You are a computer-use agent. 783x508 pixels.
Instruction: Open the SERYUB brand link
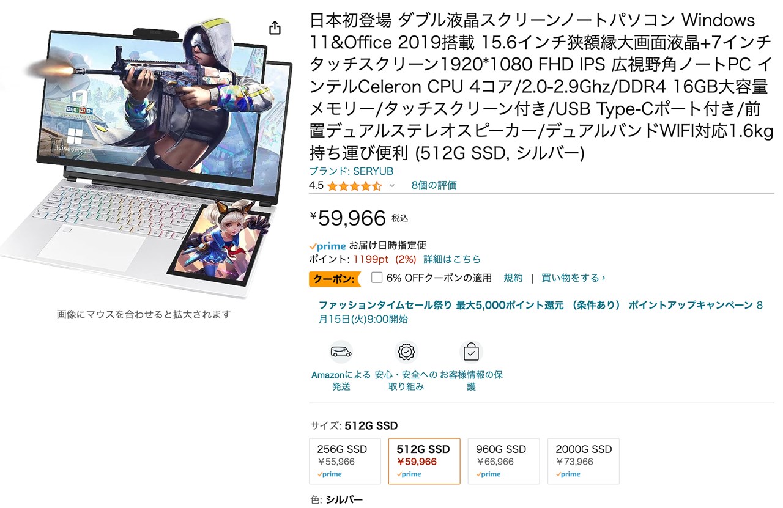click(x=351, y=171)
